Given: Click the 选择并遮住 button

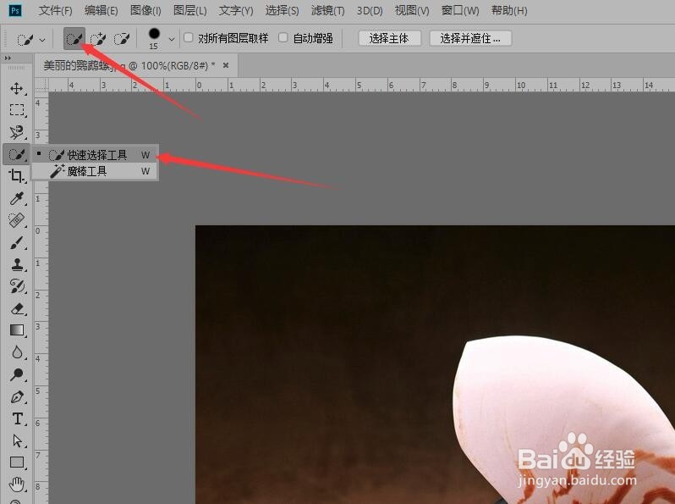Looking at the screenshot, I should (x=470, y=38).
